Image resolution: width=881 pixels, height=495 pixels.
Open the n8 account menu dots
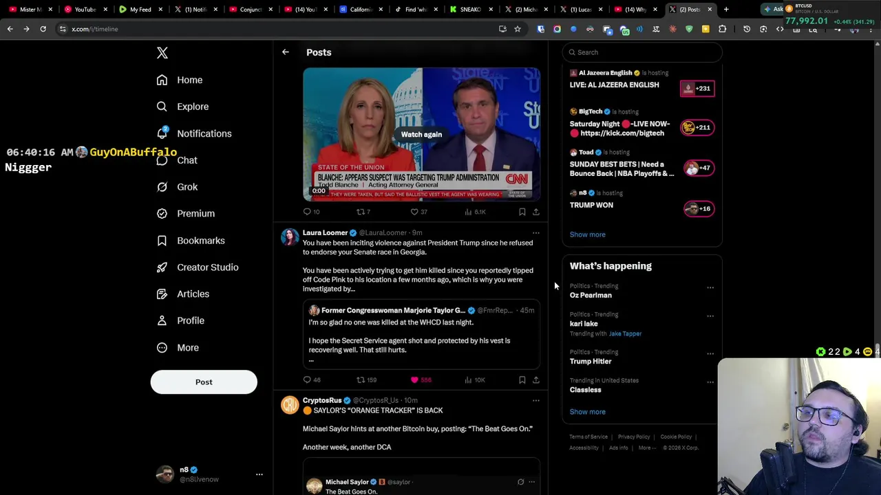259,474
